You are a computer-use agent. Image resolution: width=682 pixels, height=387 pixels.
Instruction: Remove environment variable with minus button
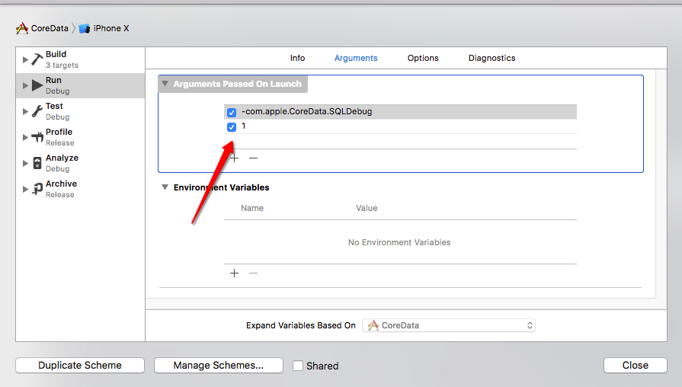click(x=253, y=273)
